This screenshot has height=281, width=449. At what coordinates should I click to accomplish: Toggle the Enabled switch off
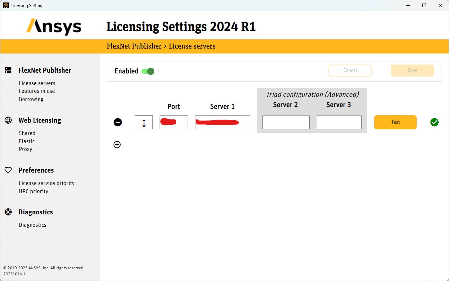[148, 71]
